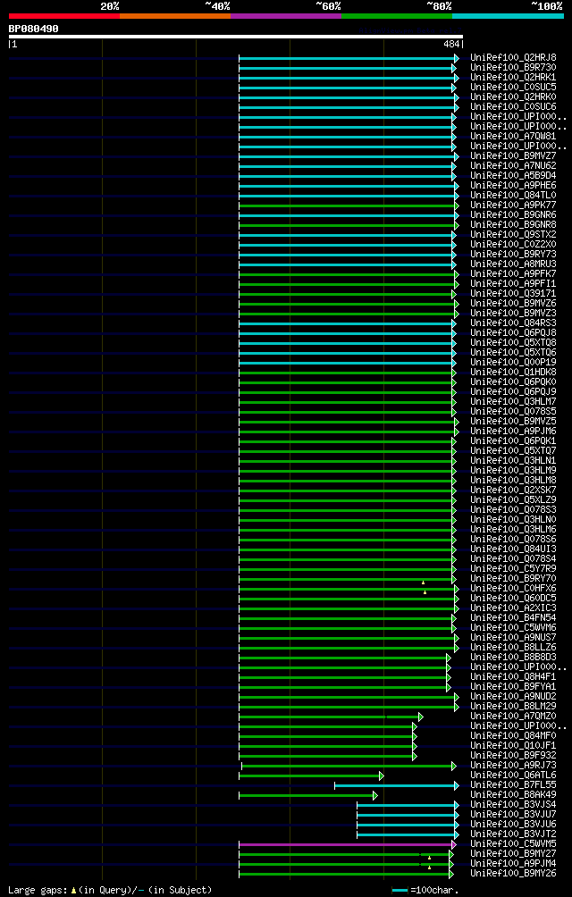Open hit UniRef100_A9PK77
The height and width of the screenshot is (897, 572).
pyautogui.click(x=513, y=205)
